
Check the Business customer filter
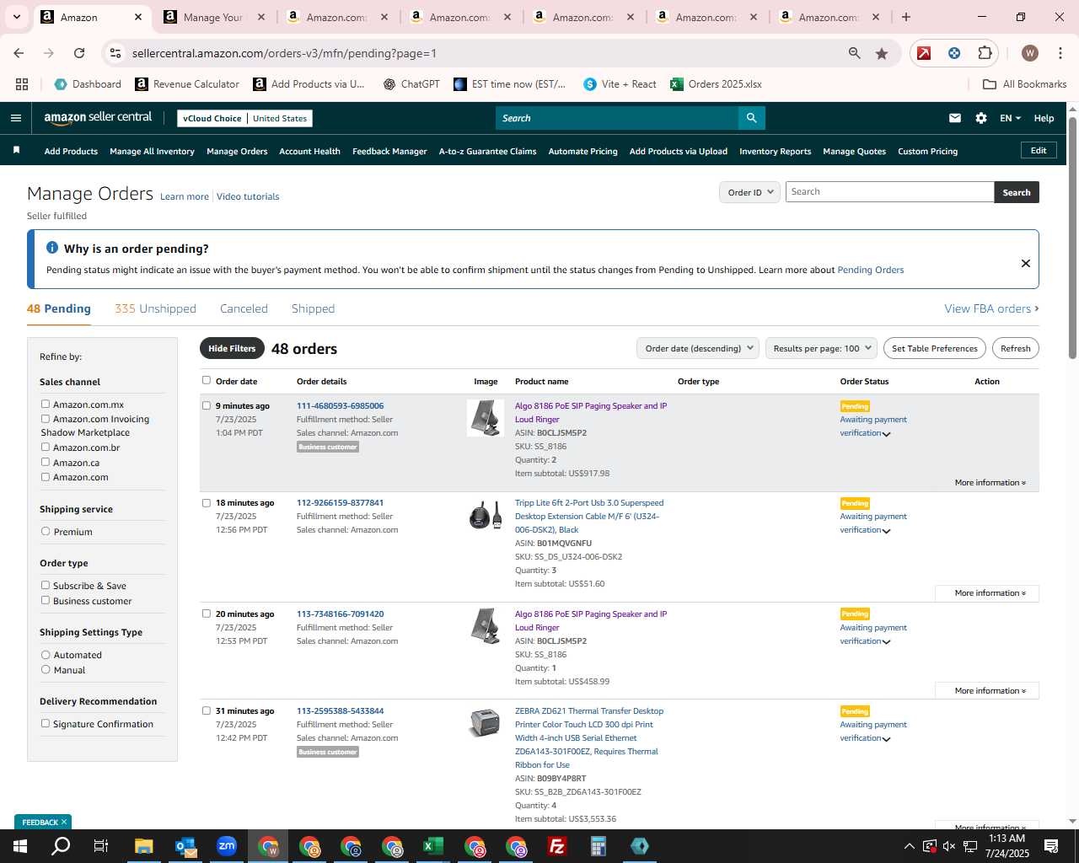(46, 600)
